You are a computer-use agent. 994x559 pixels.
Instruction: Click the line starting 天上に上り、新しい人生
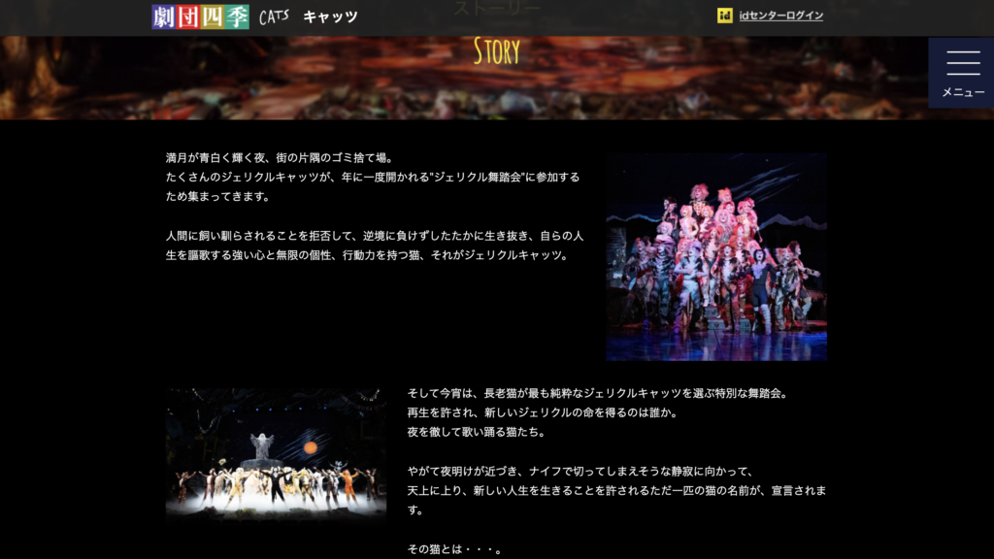(x=616, y=490)
